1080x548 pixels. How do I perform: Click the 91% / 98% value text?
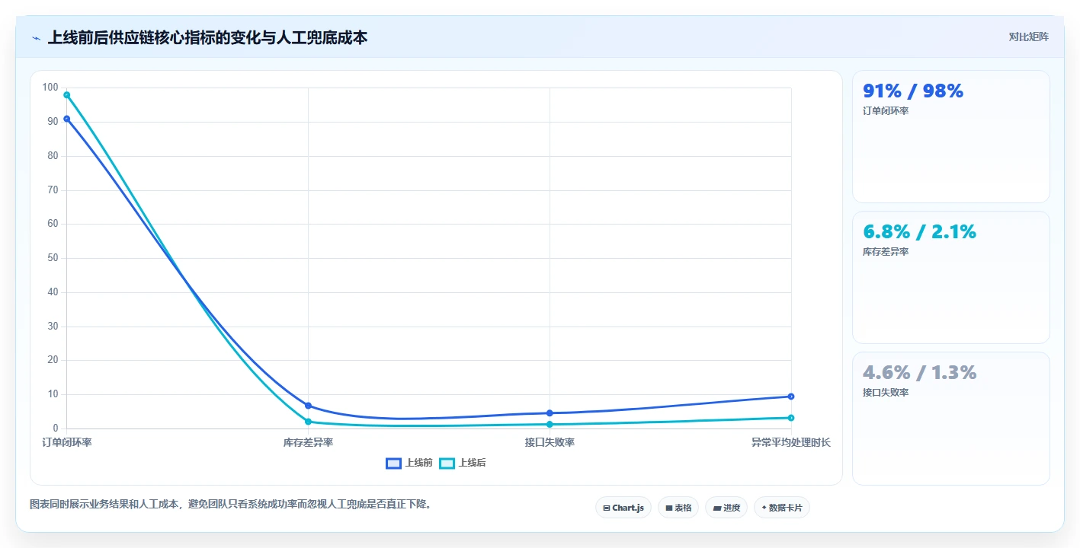click(913, 91)
